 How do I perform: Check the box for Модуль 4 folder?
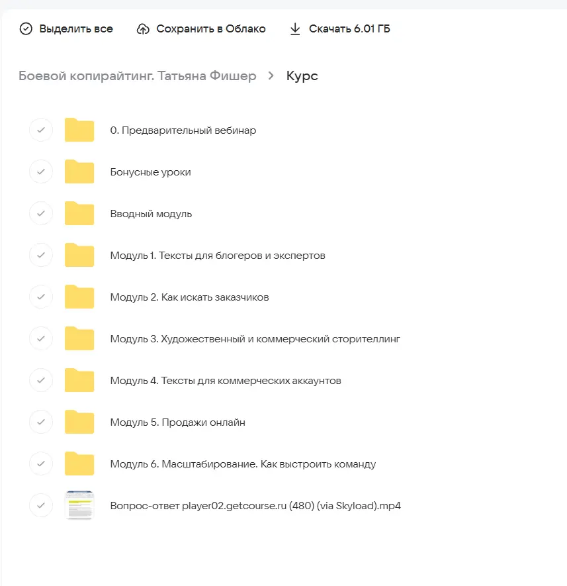click(x=41, y=380)
